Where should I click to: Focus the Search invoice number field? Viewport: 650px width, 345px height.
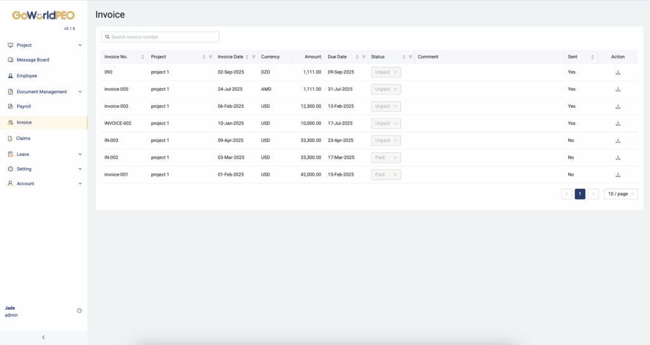click(160, 37)
